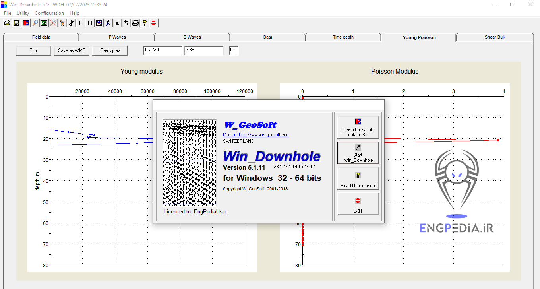Open the crossed-waves envelope icon
The height and width of the screenshot is (289, 540).
click(x=99, y=23)
